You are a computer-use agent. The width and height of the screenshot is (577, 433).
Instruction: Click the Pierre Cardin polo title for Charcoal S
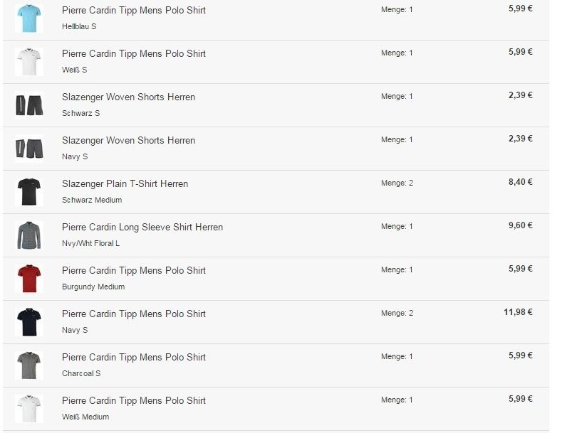click(133, 357)
